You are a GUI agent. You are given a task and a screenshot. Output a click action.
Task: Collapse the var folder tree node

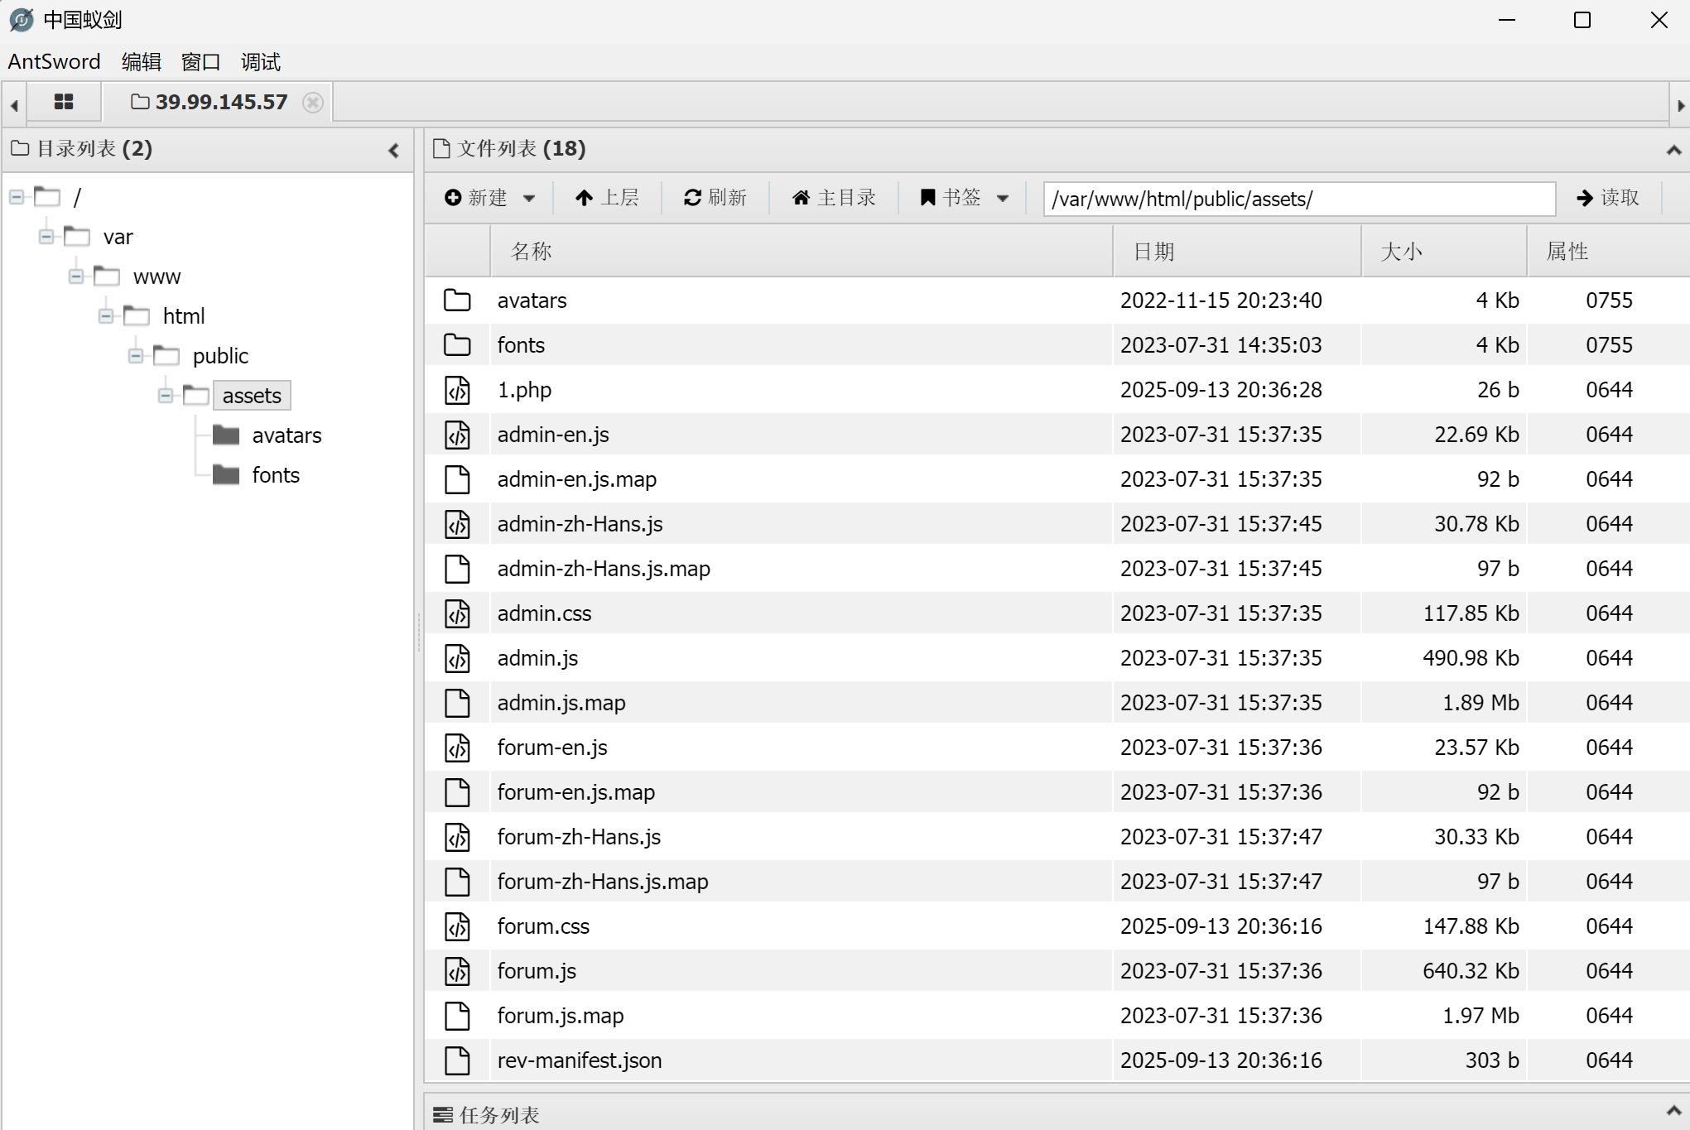[46, 237]
